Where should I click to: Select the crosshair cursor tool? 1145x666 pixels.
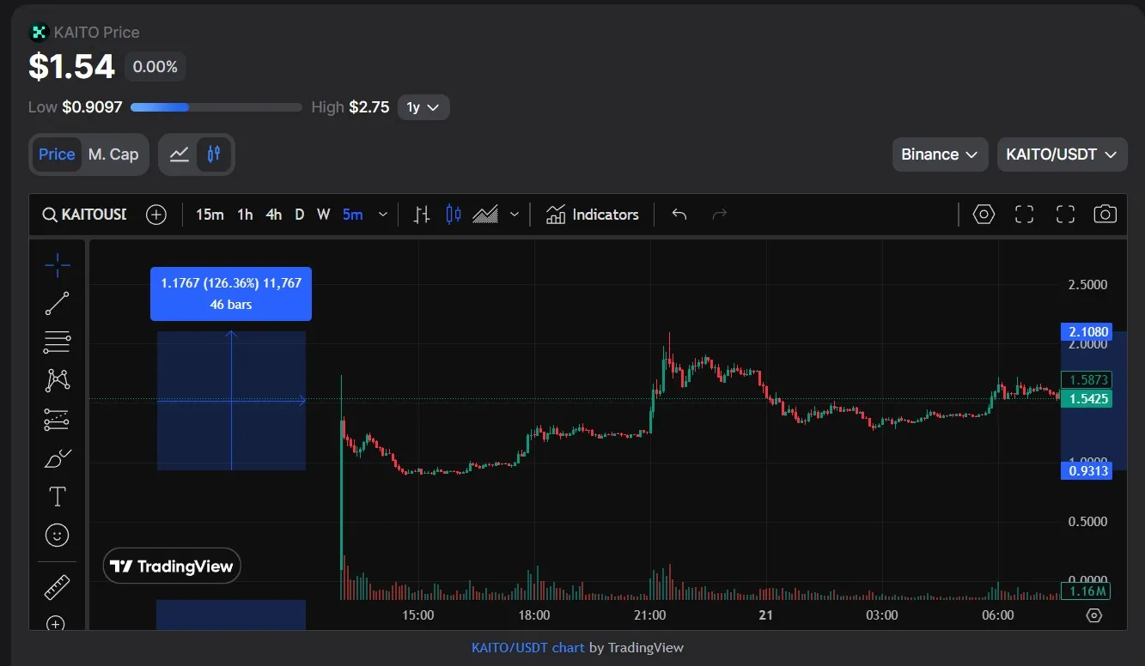tap(58, 265)
